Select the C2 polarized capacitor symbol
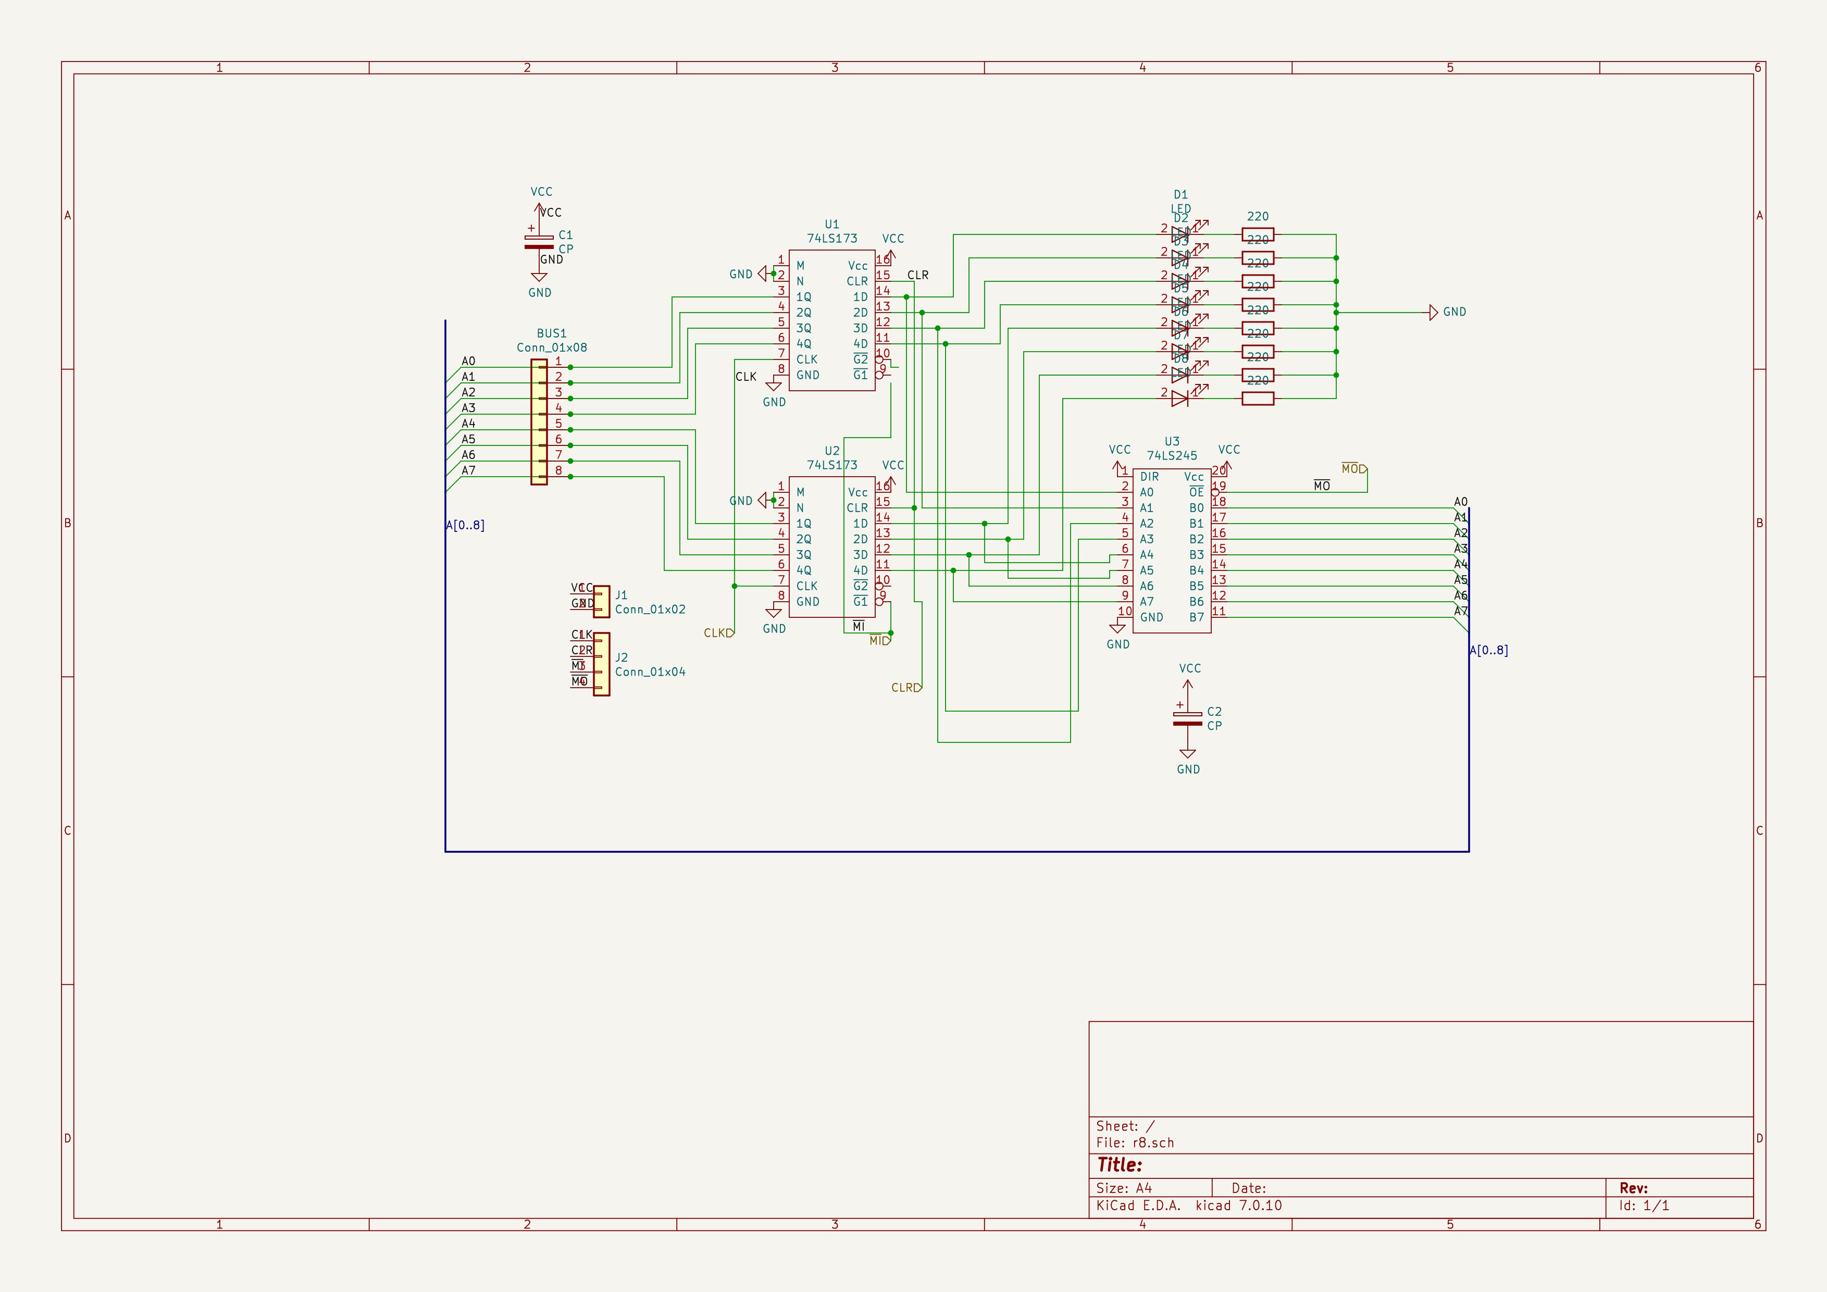The image size is (1827, 1292). [1187, 718]
